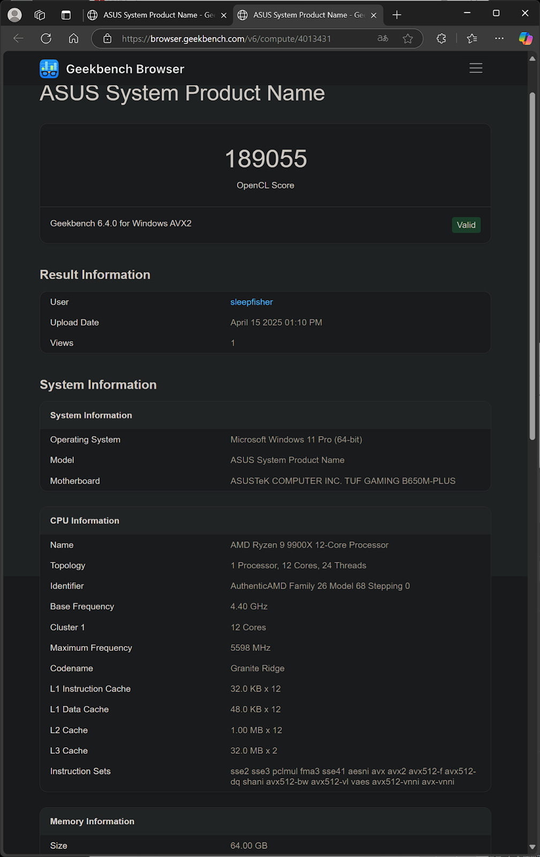Click the 189055 OpenCL score value
This screenshot has width=540, height=857.
coord(265,159)
